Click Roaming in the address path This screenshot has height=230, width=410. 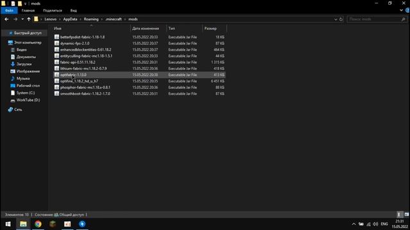pos(91,19)
